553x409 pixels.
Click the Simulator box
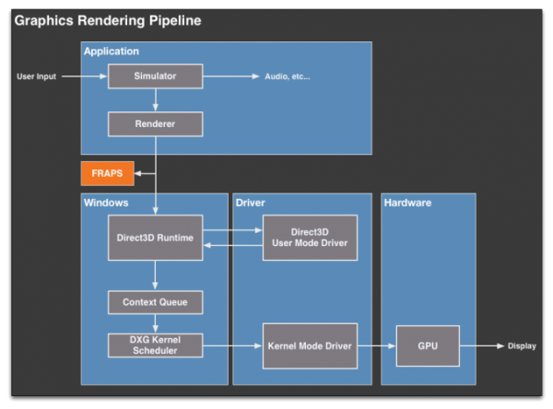[155, 76]
